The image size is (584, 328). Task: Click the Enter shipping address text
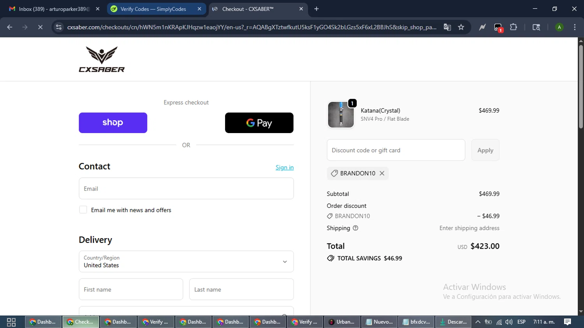tap(469, 228)
